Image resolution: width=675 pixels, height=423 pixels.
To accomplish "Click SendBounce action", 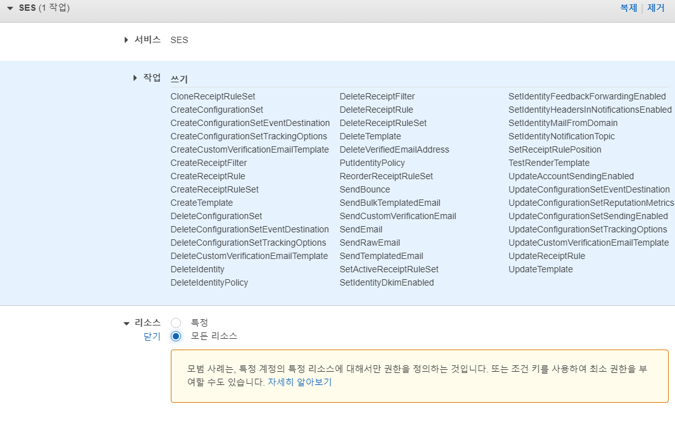I will tap(364, 190).
